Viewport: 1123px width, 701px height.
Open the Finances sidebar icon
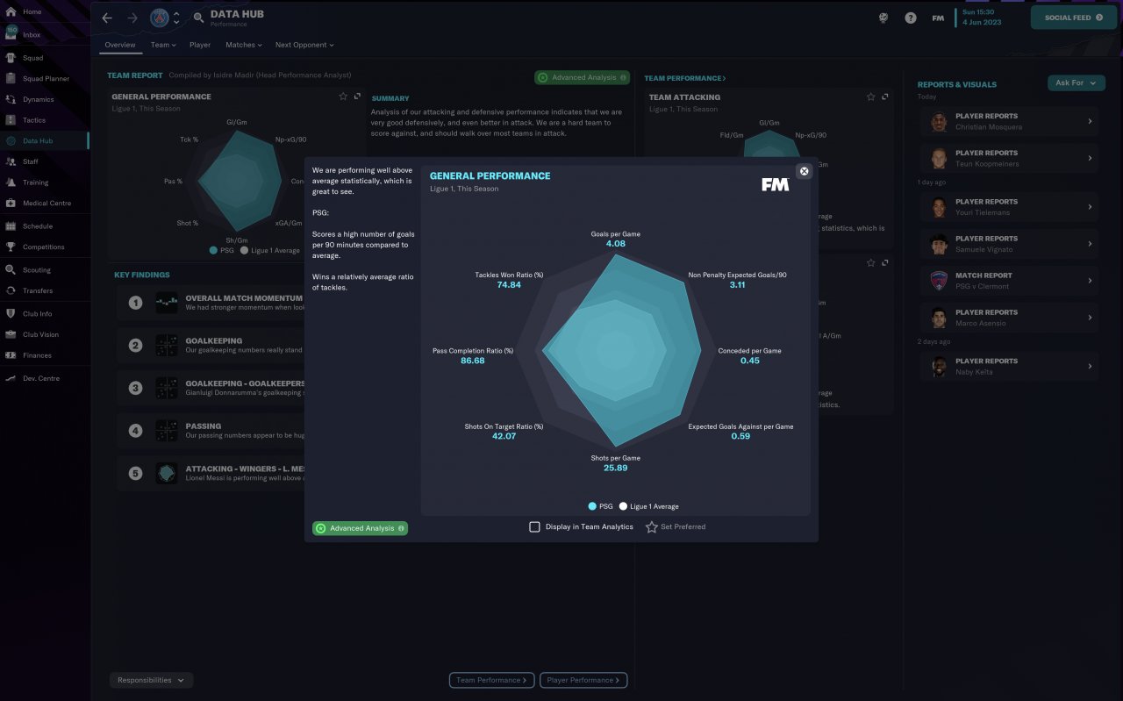11,355
